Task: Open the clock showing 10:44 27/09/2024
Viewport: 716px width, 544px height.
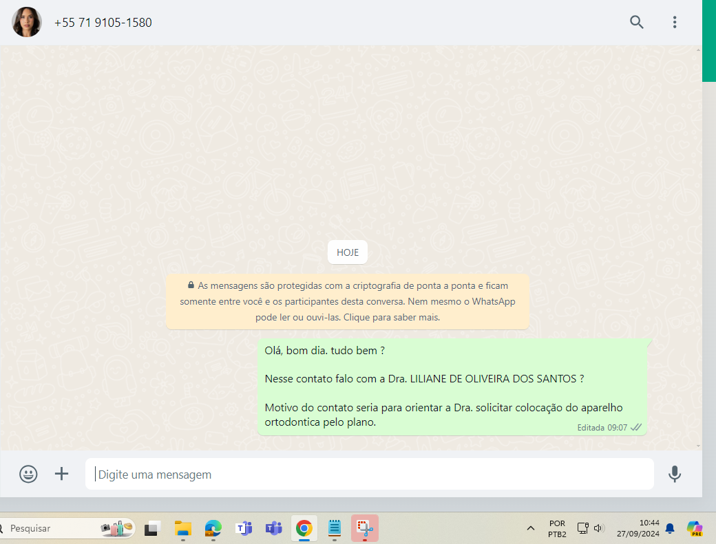Action: [x=638, y=528]
